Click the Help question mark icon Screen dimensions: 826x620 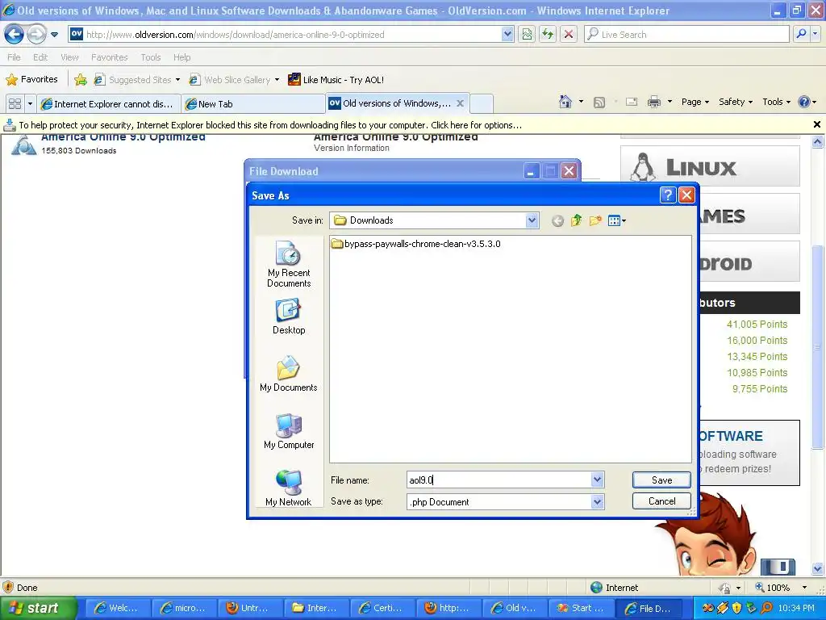tap(804, 102)
